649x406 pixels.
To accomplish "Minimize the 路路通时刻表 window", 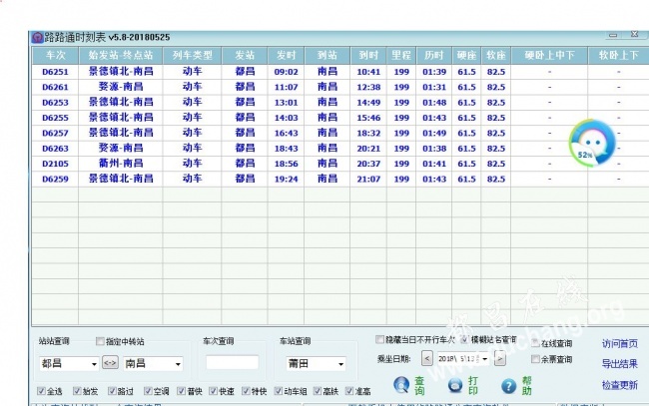I will [613, 35].
